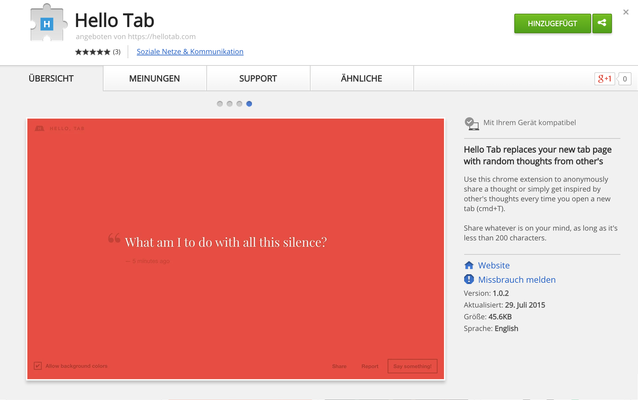Open the SUPPORT tab
The image size is (638, 400).
[x=258, y=78]
